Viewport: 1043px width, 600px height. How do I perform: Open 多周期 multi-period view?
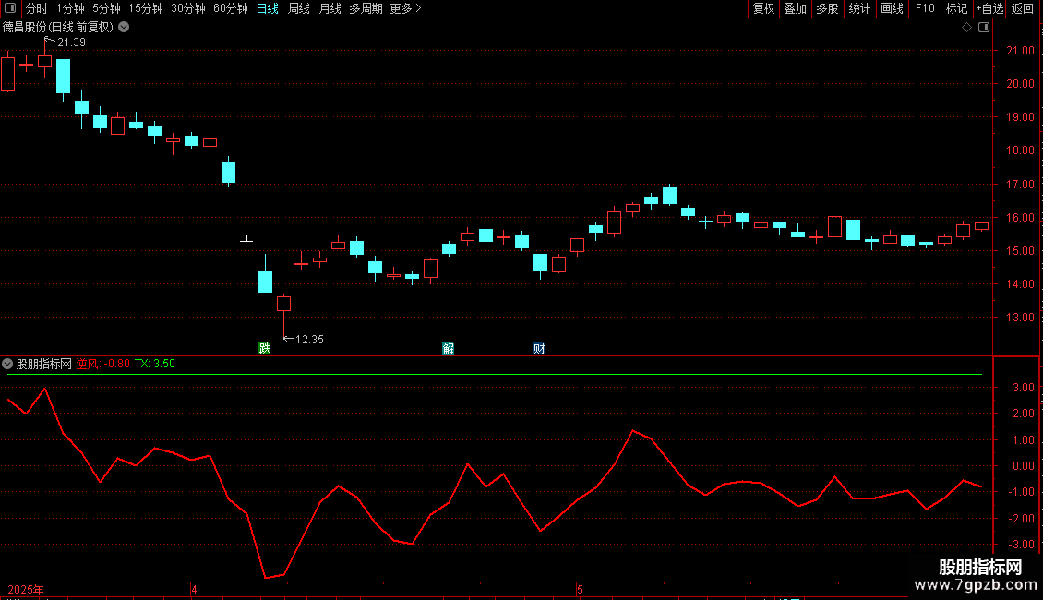(366, 8)
